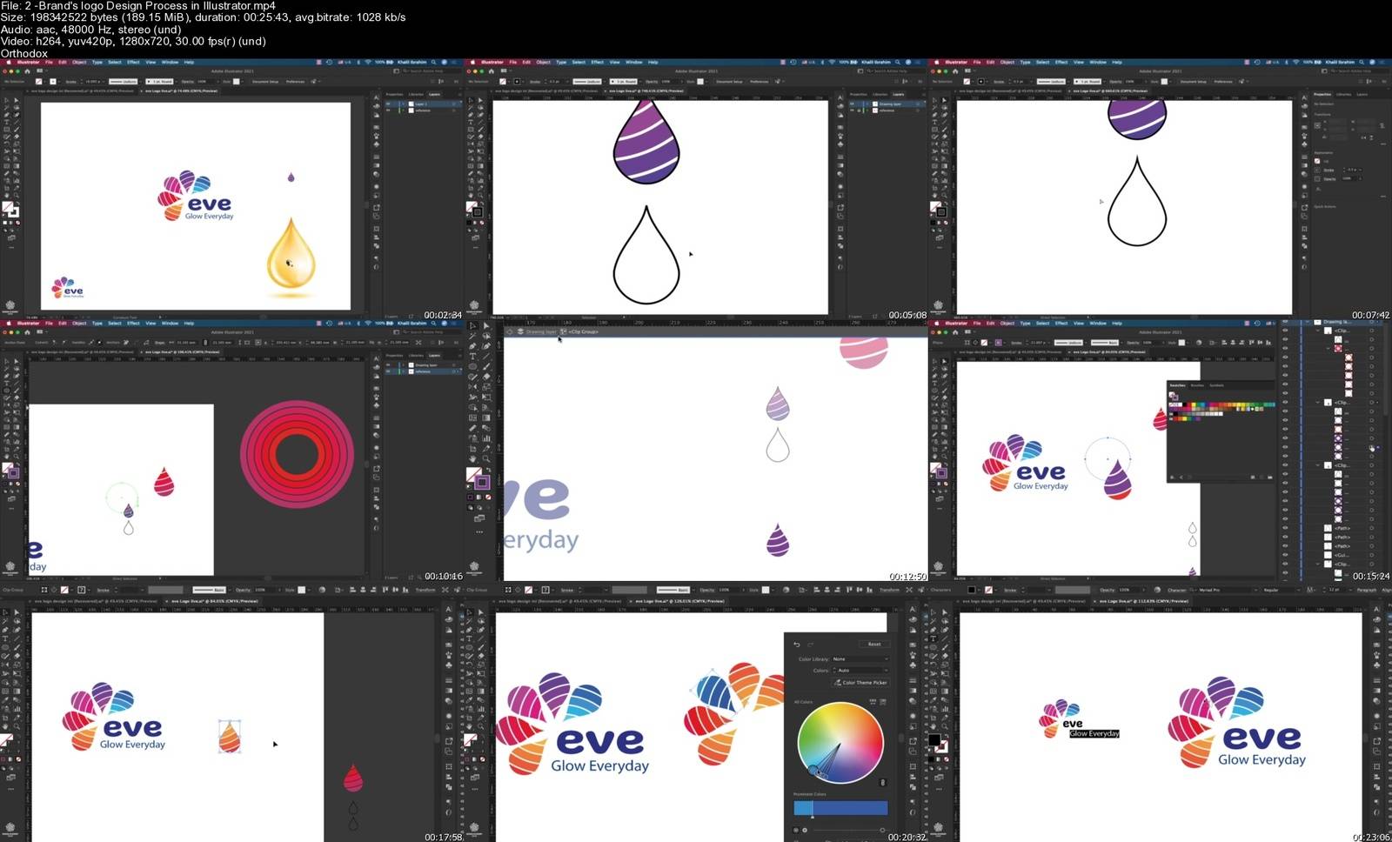Open Swatch Libraries menu icon in Swatches panel

point(1172,477)
